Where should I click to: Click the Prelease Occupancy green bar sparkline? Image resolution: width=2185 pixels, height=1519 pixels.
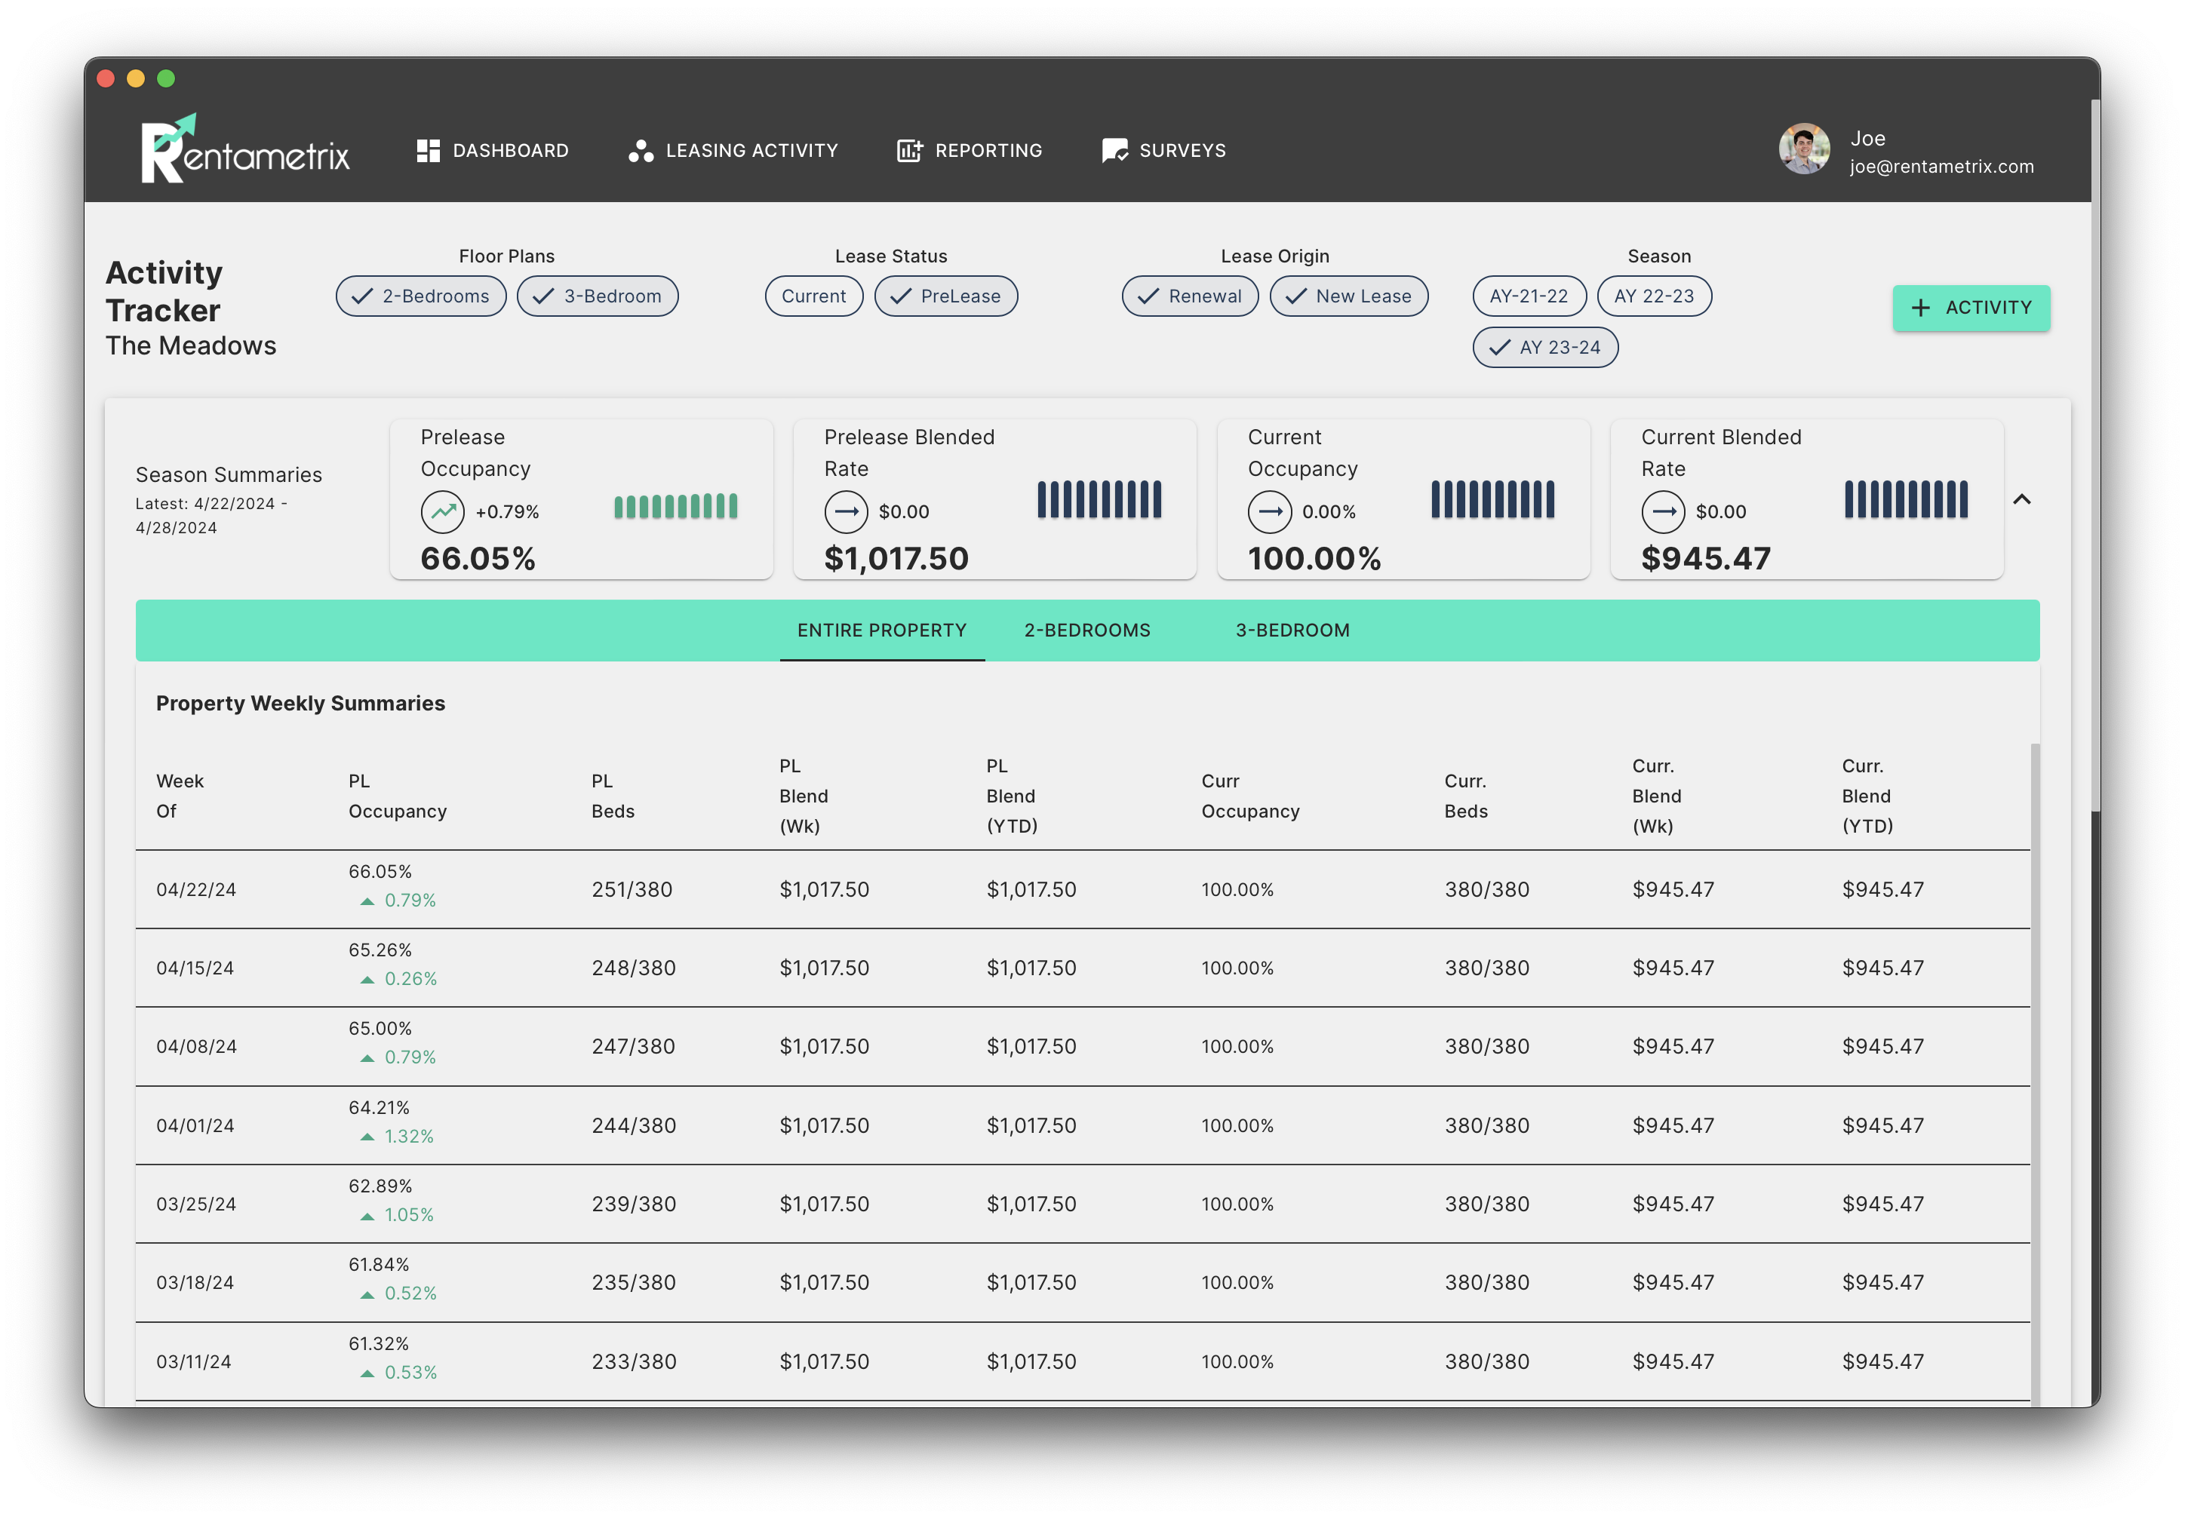676,506
